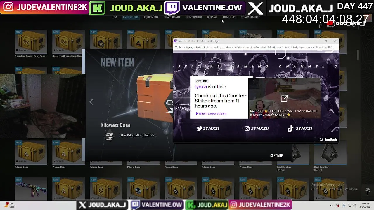Viewport: 374px width, 210px height.
Task: Click the tray icon with red X badge
Action: pos(337,205)
